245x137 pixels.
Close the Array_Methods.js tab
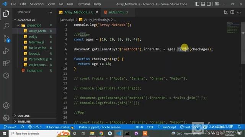tap(97, 12)
